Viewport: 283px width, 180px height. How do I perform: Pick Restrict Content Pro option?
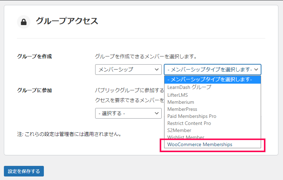pyautogui.click(x=213, y=123)
